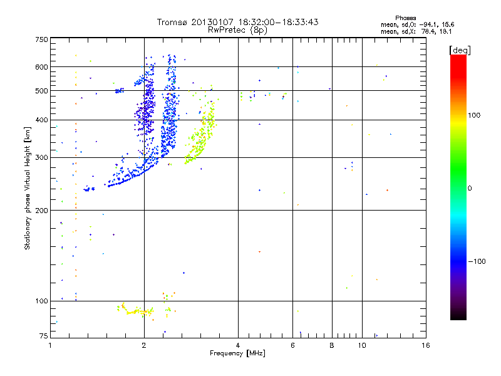Click colorbar tick label '100'
This screenshot has width=501, height=376.
coord(474,115)
